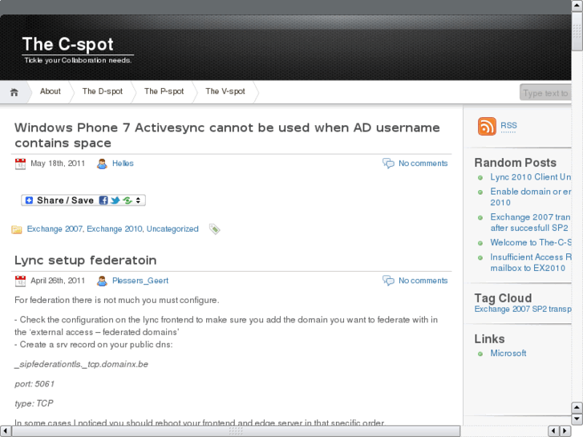Open the Lync setup federatoin post title
Screen dimensions: 583x437
[86, 261]
